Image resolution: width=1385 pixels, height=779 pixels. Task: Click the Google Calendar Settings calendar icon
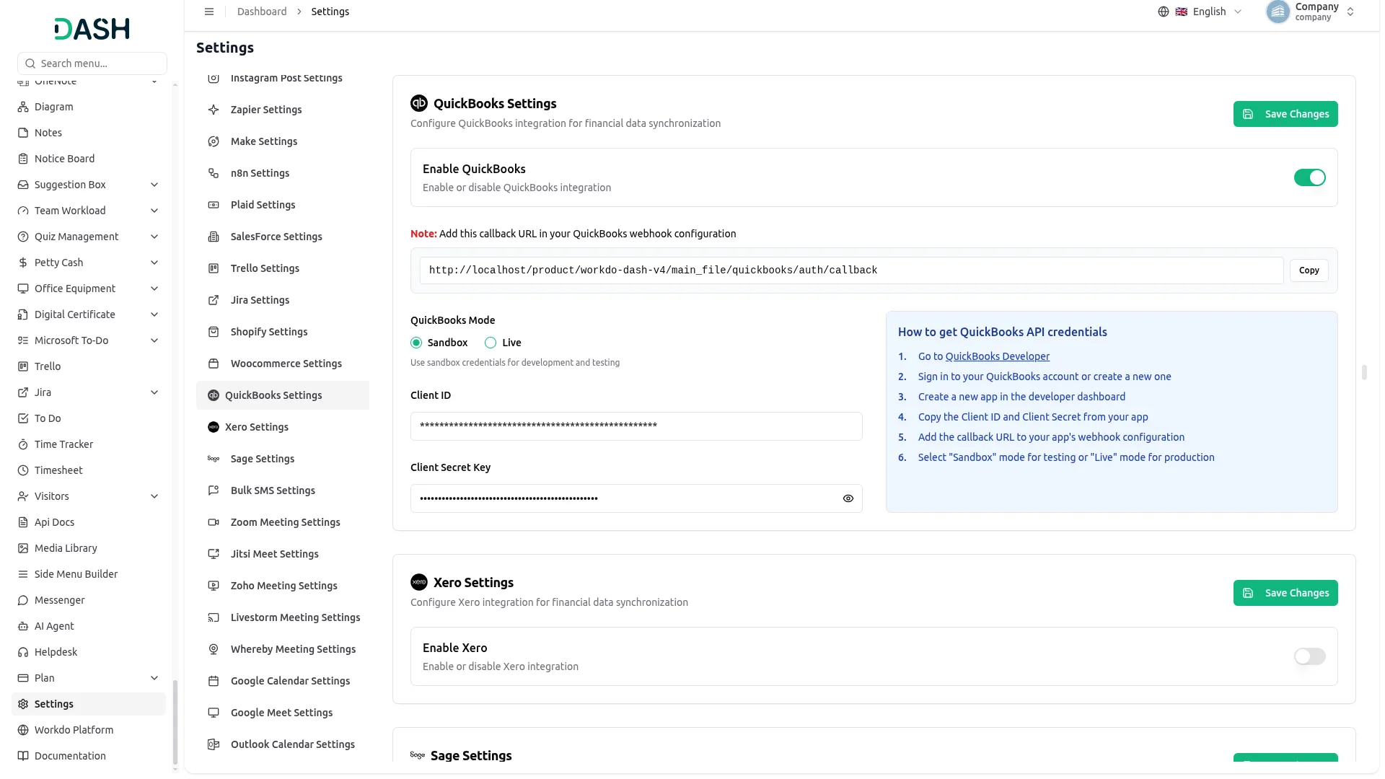pyautogui.click(x=214, y=681)
